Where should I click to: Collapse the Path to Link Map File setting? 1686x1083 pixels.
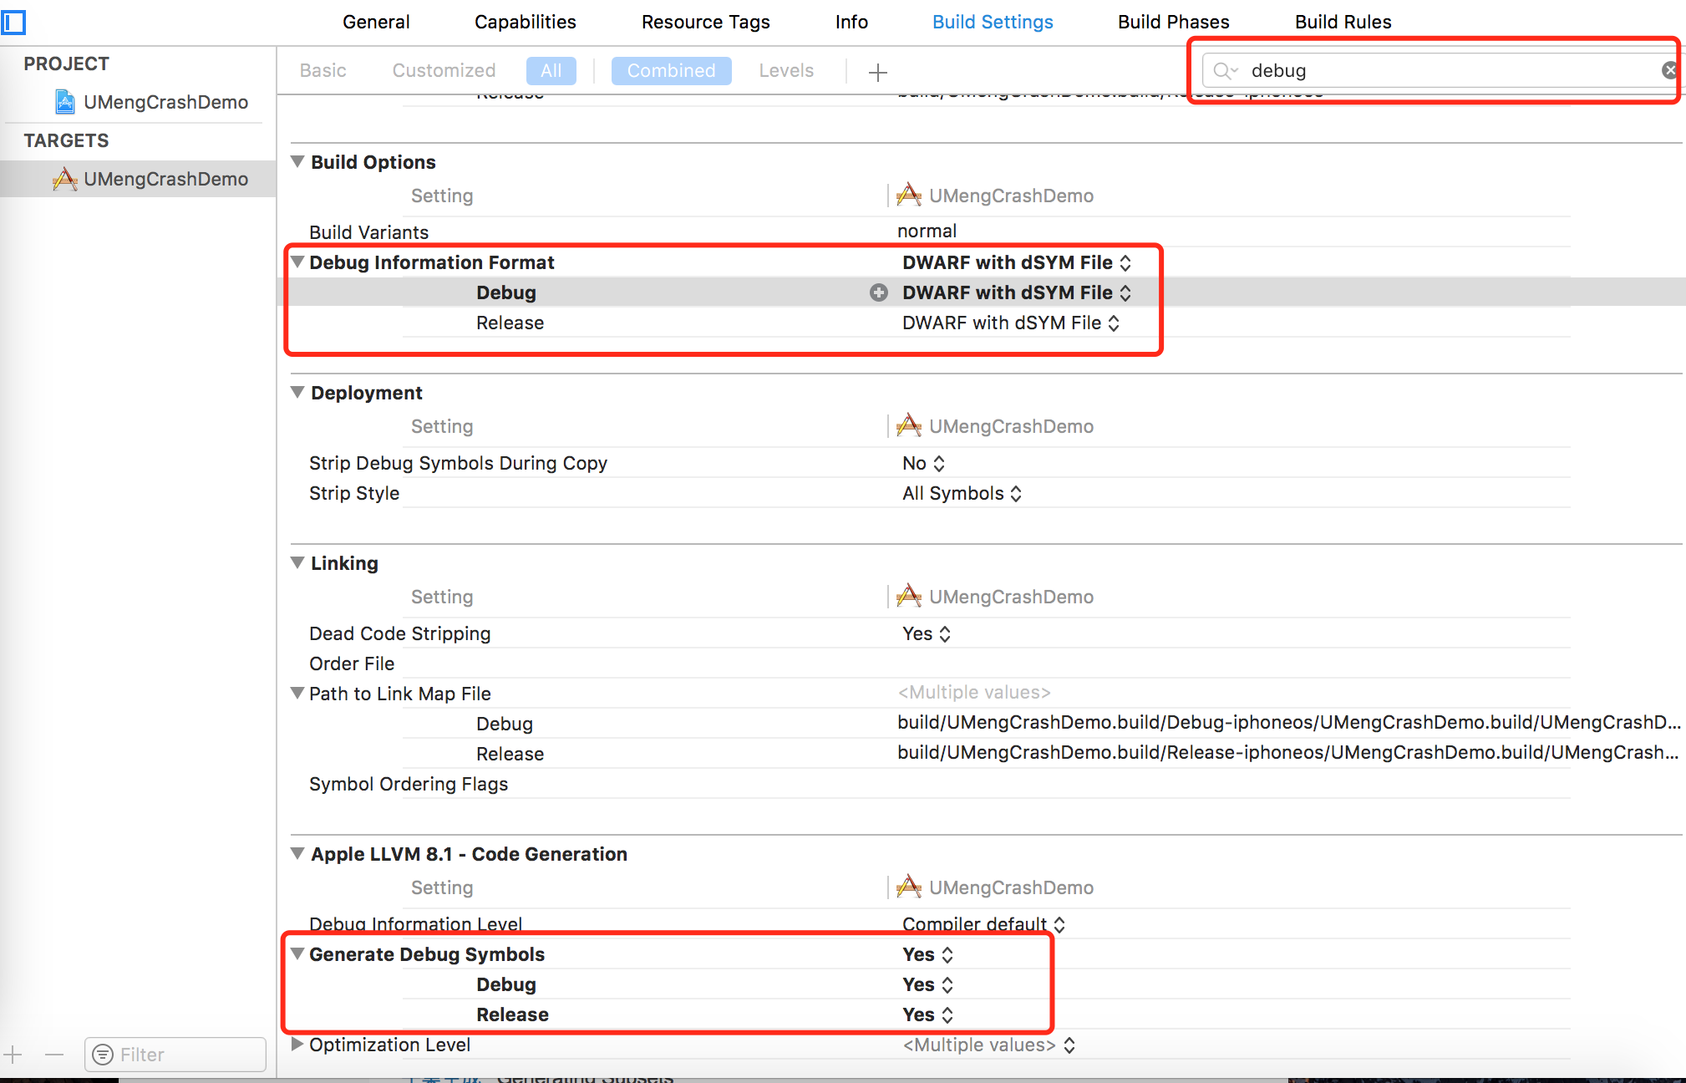tap(297, 693)
